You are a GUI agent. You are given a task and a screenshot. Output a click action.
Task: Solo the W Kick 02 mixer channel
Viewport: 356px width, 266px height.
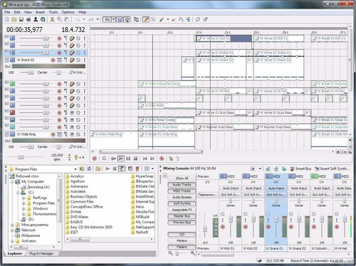(x=246, y=220)
